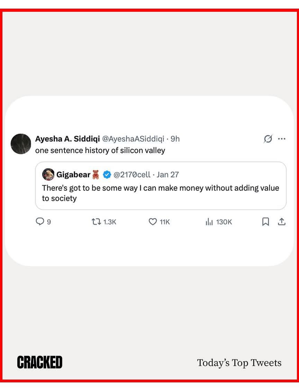Click the blue verified badge on Gigabear

(x=107, y=175)
